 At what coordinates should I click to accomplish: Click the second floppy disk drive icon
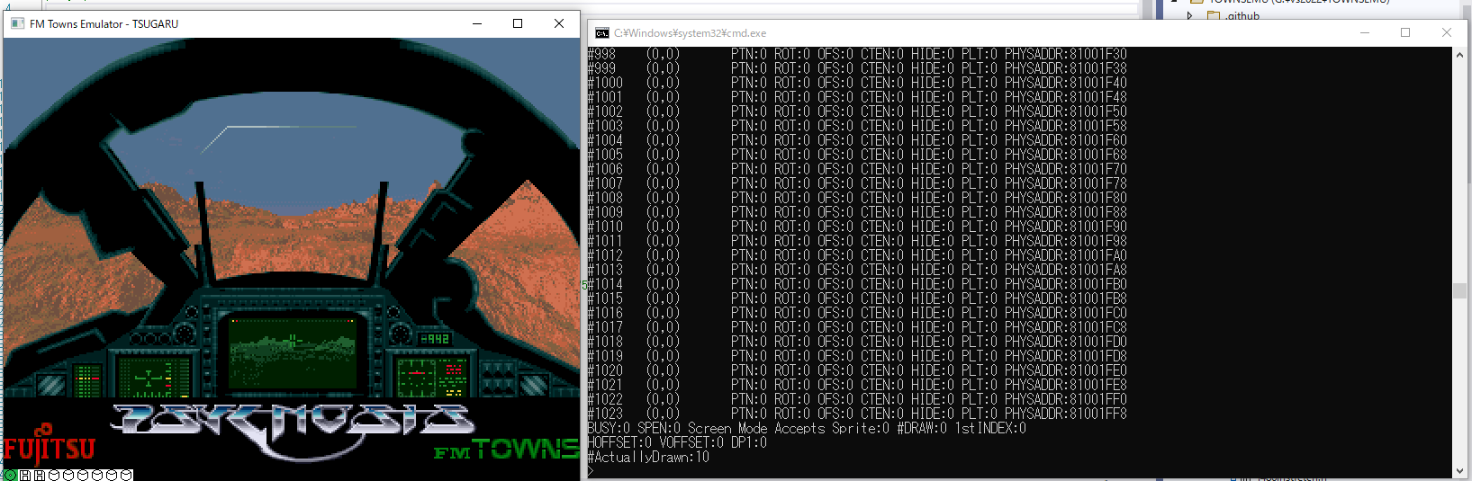point(40,475)
